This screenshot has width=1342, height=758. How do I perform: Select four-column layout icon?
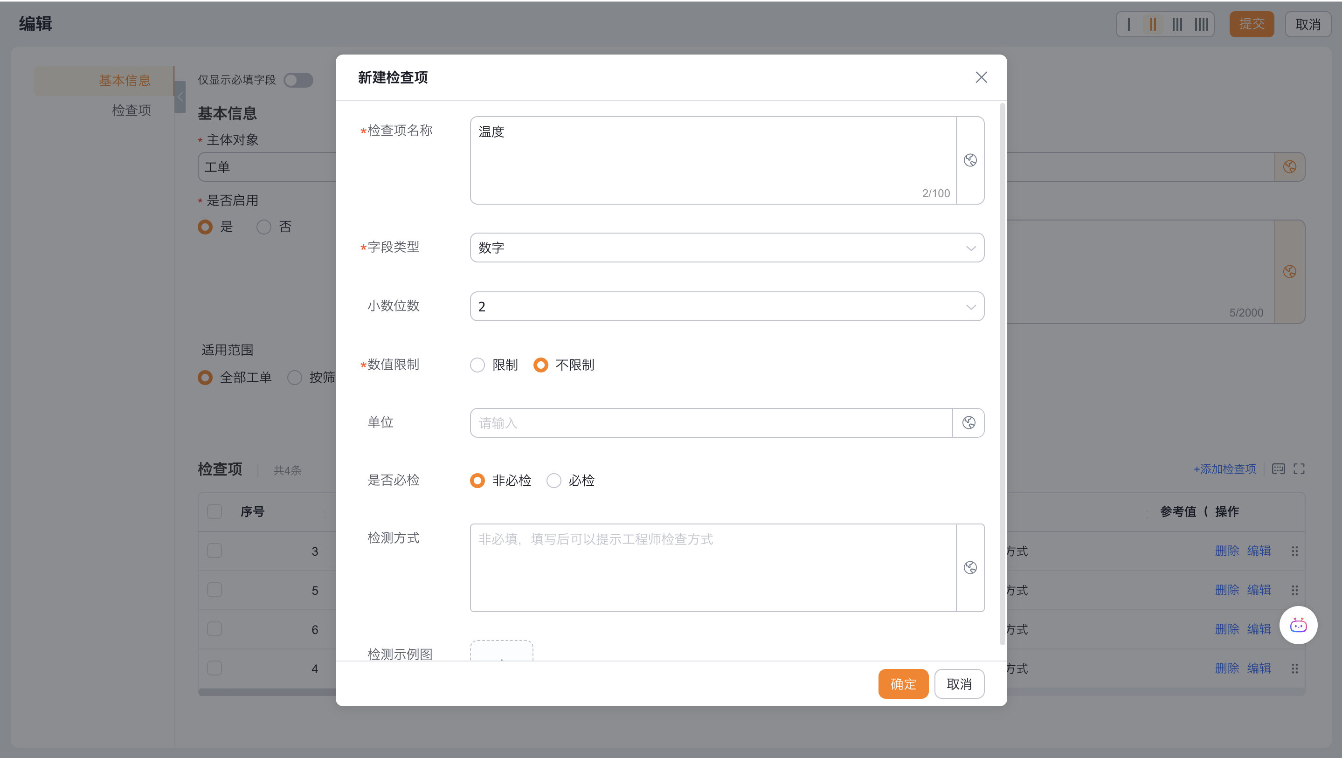[1201, 24]
